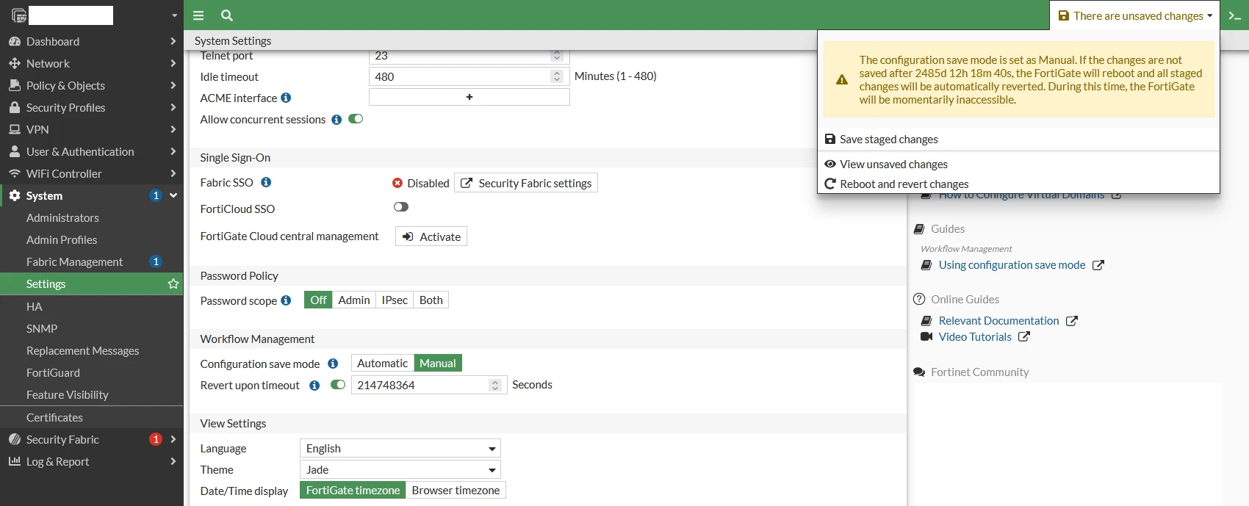Click the VPN laptop icon

[x=15, y=129]
